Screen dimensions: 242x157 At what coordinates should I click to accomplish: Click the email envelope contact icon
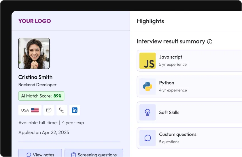tap(49, 110)
